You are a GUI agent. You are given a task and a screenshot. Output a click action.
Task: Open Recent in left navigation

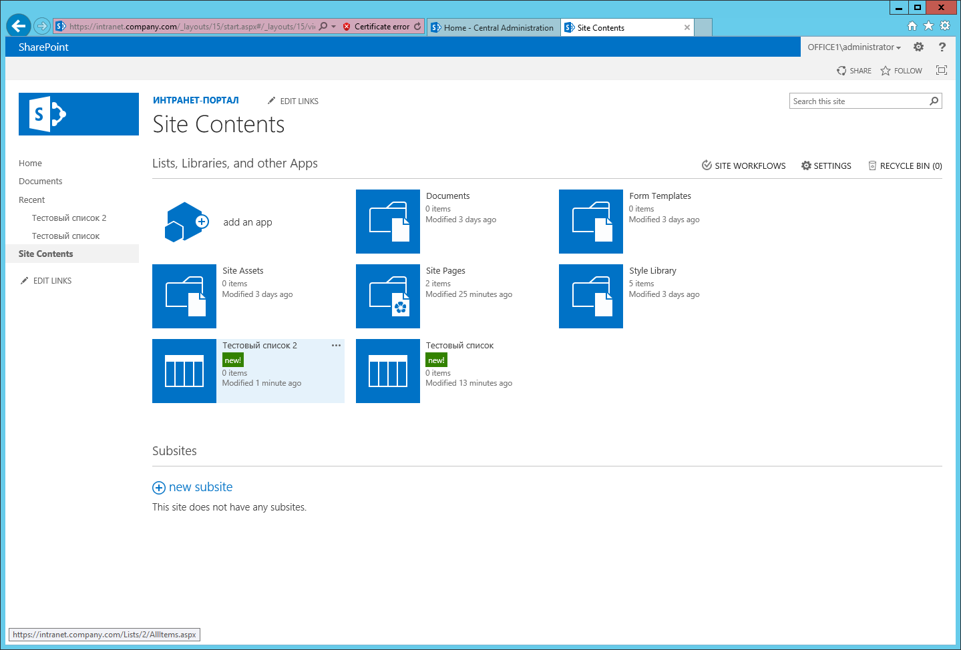(31, 200)
